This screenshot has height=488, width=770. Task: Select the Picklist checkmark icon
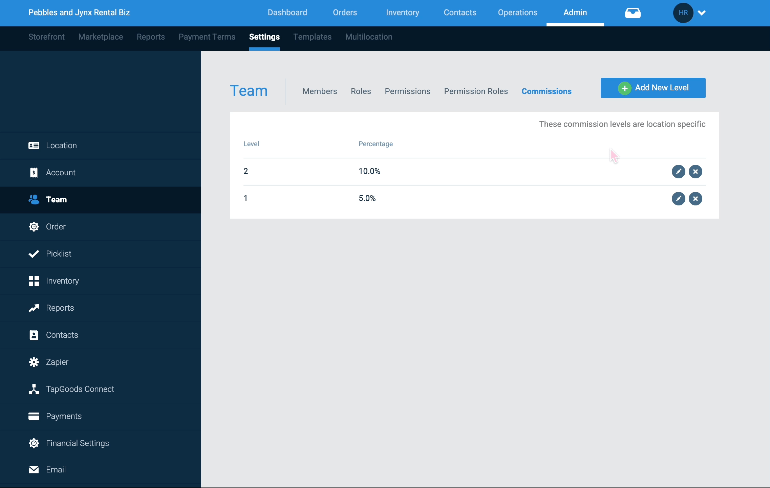click(34, 254)
